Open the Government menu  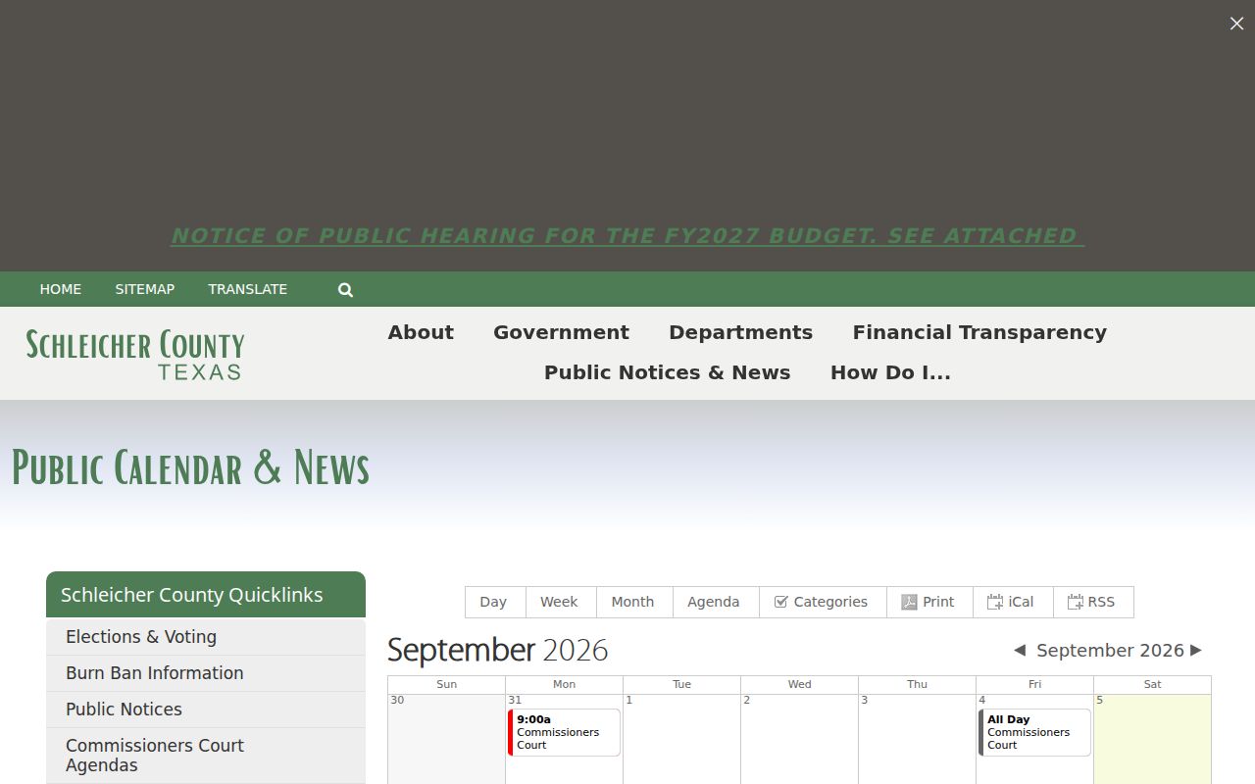pos(561,332)
